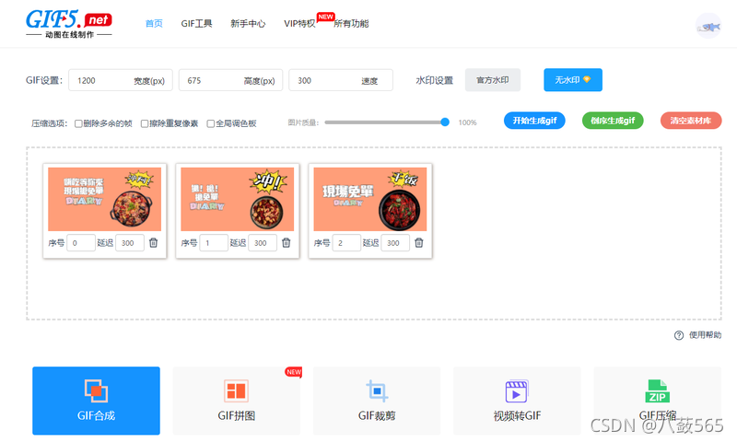The image size is (737, 442).
Task: Open the GIF压缩 ZIP tool card
Action: (657, 401)
